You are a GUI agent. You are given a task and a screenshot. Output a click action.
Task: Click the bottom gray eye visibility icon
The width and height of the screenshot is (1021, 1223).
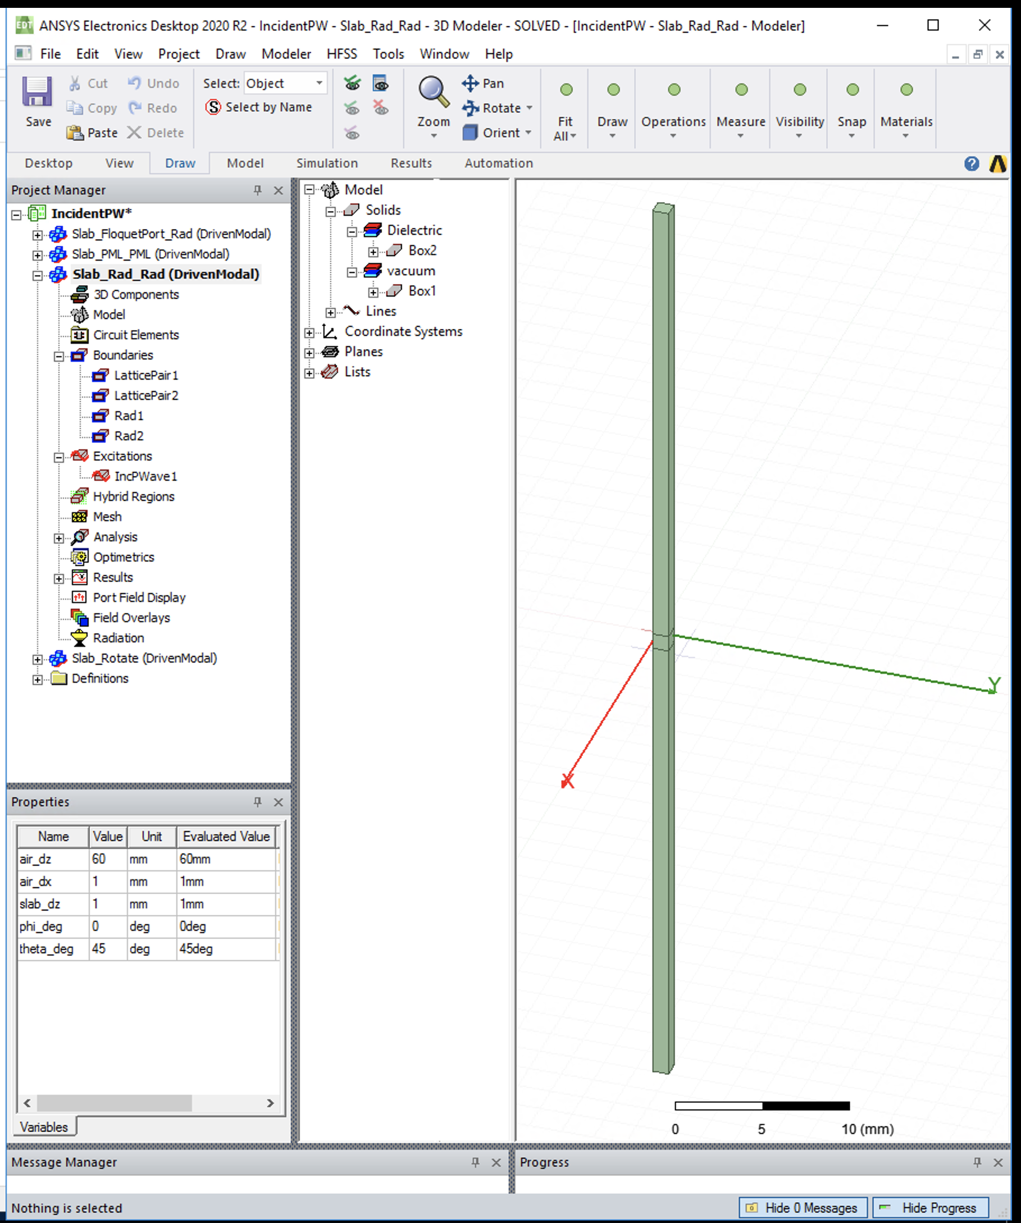[x=352, y=134]
